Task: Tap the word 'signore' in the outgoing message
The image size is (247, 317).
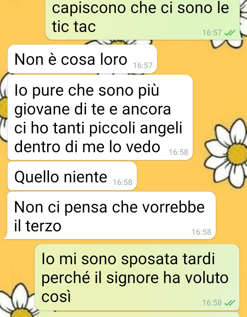Action: click(x=132, y=278)
